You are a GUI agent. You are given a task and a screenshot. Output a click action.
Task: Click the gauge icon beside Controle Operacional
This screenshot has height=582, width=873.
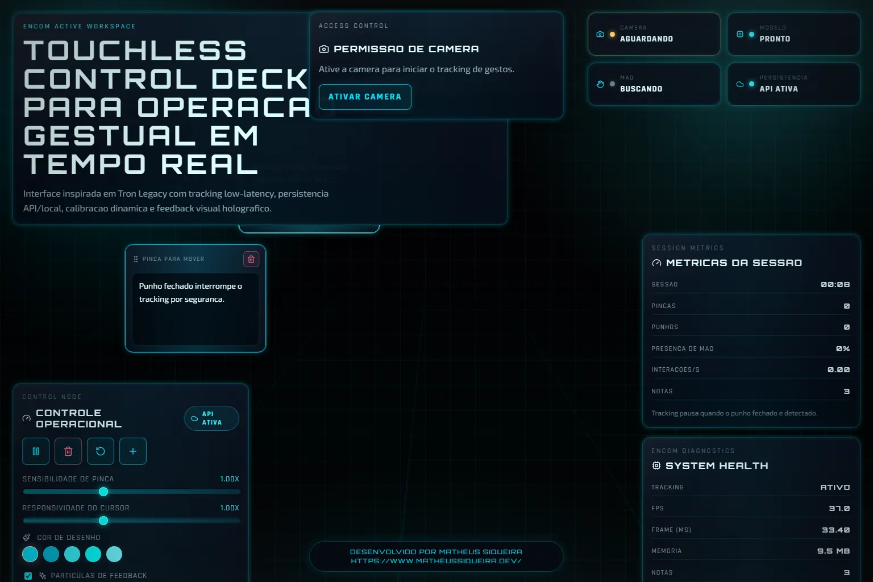pos(27,418)
